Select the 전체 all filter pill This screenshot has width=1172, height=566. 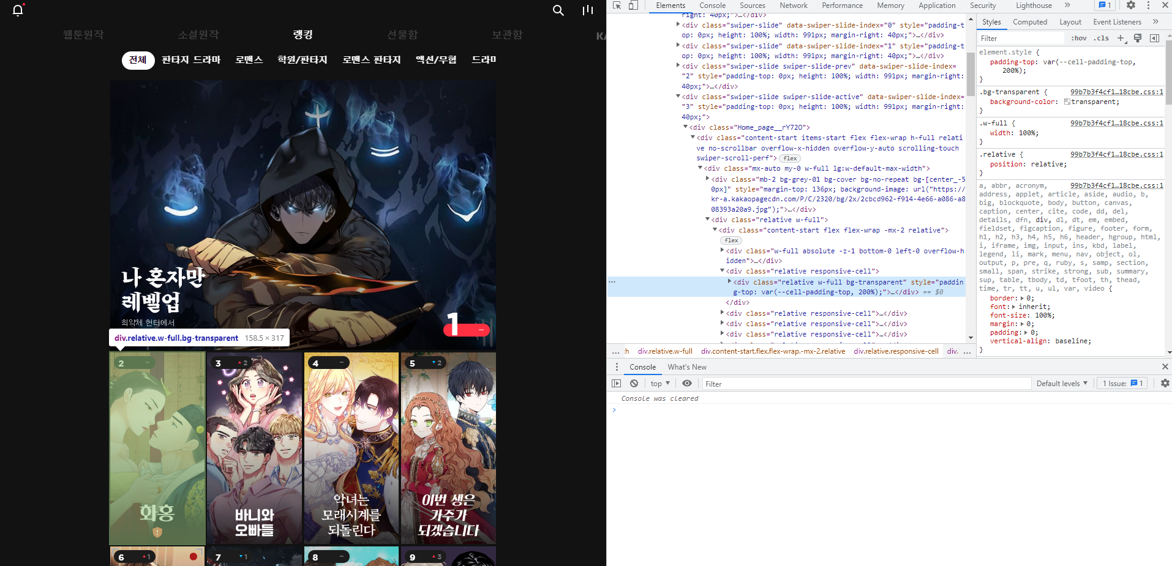pos(138,59)
